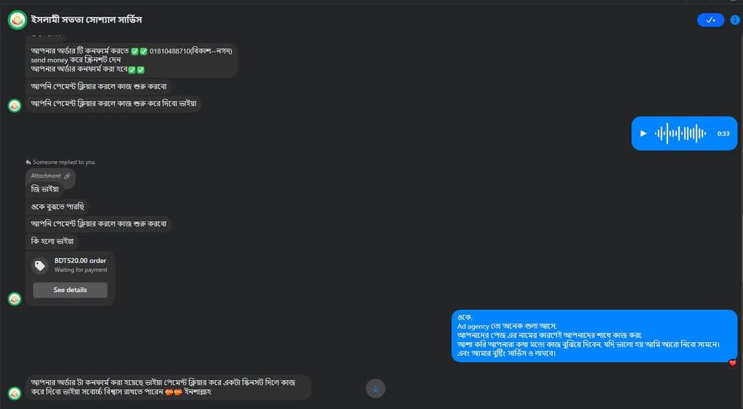Open the checkmark done dropdown button
The width and height of the screenshot is (743, 409).
click(710, 20)
